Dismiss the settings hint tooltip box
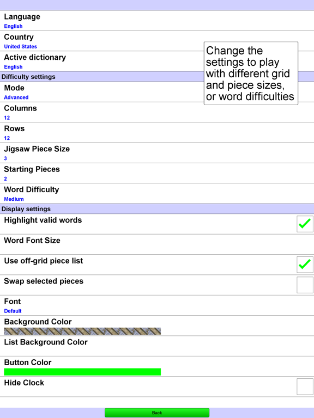The width and height of the screenshot is (314, 418). point(251,73)
